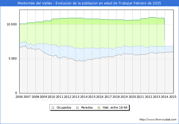Click the Parados legend color swatch
Image resolution: width=179 pixels, height=124 pixels.
click(77, 108)
